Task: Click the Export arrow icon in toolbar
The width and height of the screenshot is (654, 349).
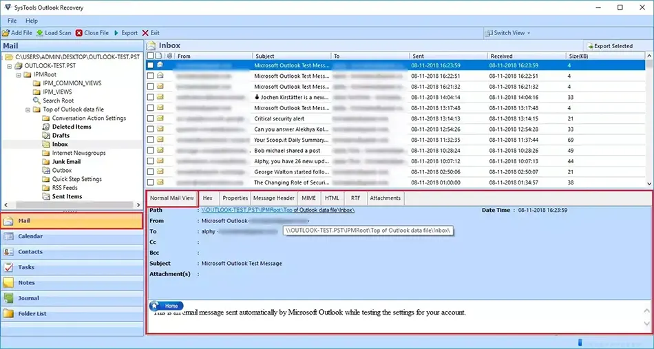Action: click(x=116, y=33)
